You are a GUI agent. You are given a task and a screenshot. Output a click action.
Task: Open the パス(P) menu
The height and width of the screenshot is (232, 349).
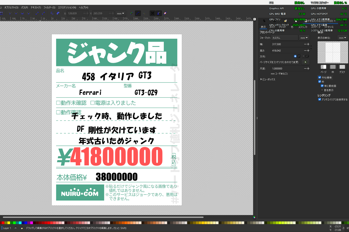[24, 7]
